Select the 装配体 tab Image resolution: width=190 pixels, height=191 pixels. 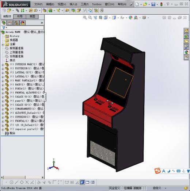(7, 16)
